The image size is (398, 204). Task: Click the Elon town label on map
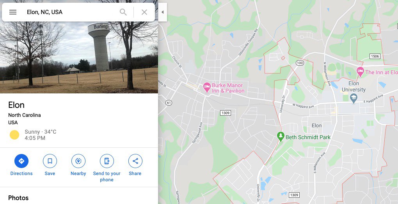(x=316, y=125)
